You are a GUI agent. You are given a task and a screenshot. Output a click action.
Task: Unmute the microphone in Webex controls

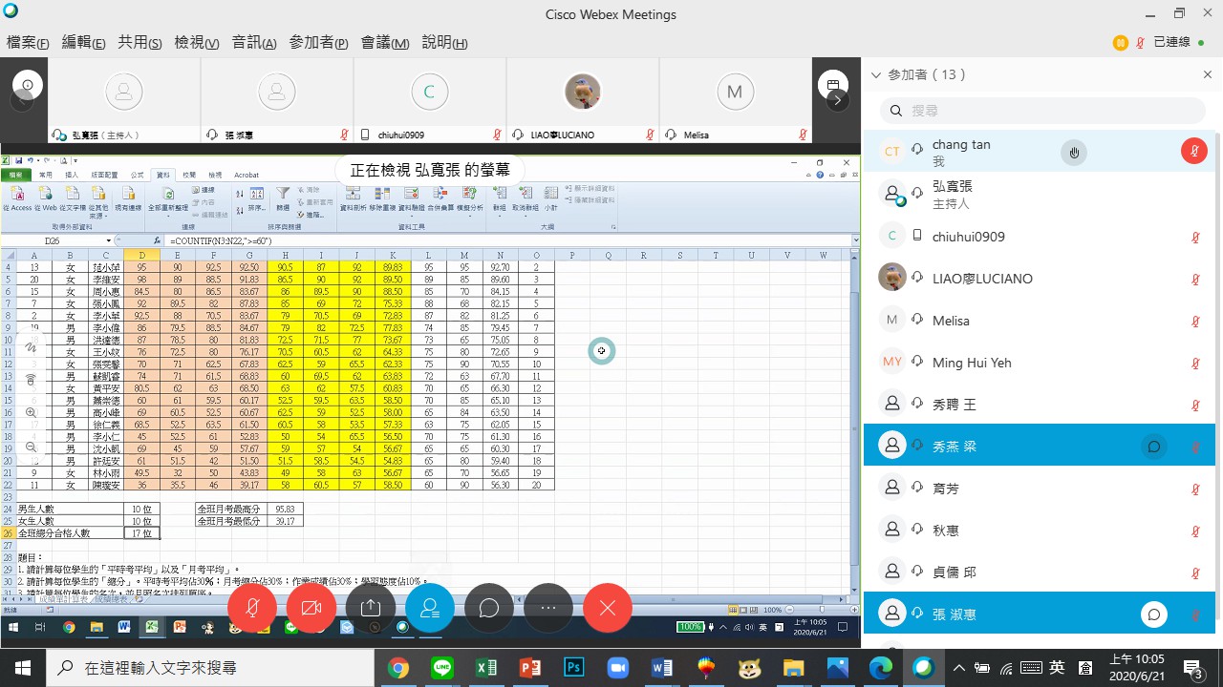(251, 607)
